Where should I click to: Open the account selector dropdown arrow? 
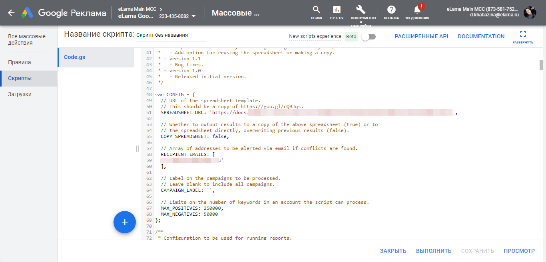[194, 17]
